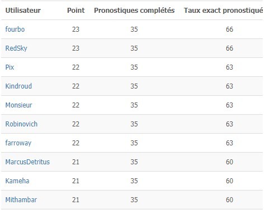Click the 60 rate in Mithambar row
The width and height of the screenshot is (265, 210).
[x=229, y=200]
